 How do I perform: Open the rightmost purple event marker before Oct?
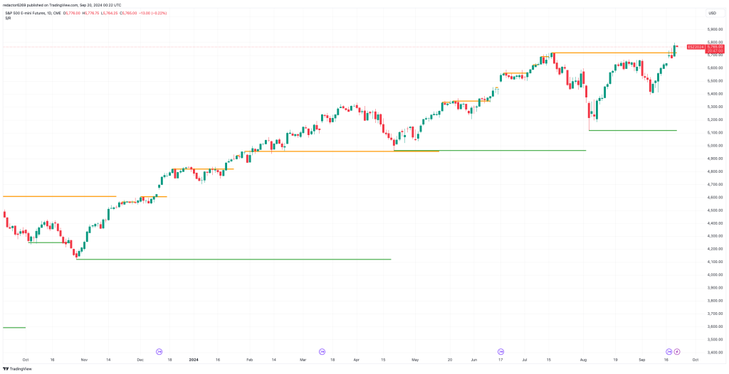coord(677,351)
